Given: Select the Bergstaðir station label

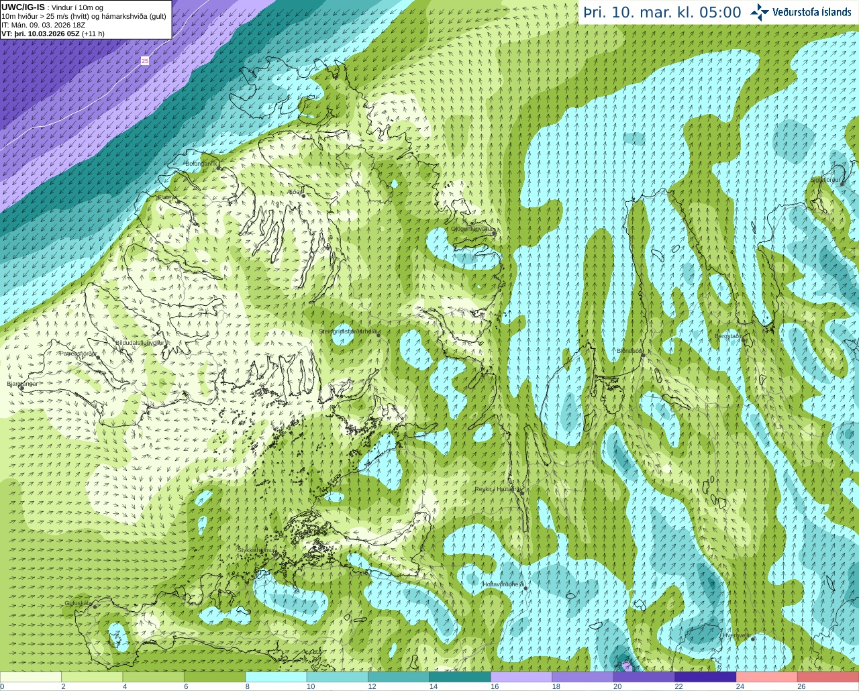Looking at the screenshot, I should pos(727,336).
